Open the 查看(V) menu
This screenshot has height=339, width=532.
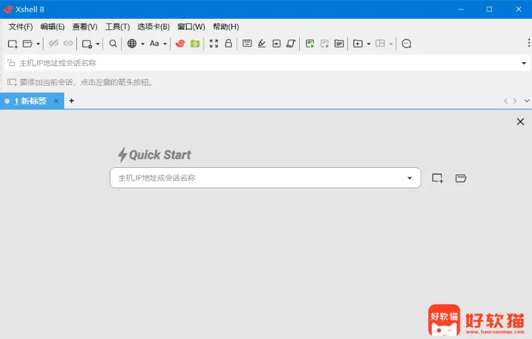[x=85, y=27]
